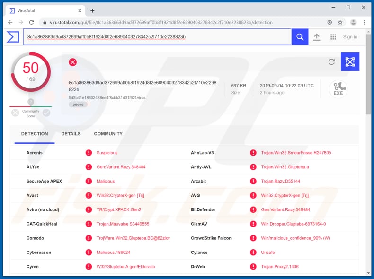Click the hash search input field
This screenshot has width=374, height=279.
pyautogui.click(x=157, y=37)
